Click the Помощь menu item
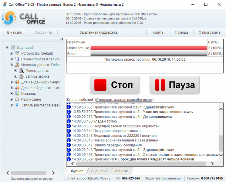The width and height of the screenshot is (226, 182). (181, 32)
